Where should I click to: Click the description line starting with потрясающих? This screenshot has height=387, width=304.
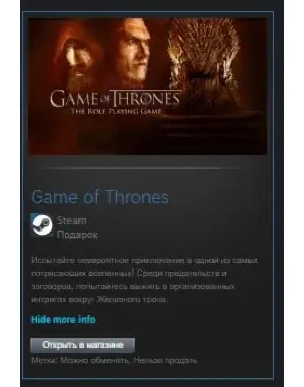(129, 273)
